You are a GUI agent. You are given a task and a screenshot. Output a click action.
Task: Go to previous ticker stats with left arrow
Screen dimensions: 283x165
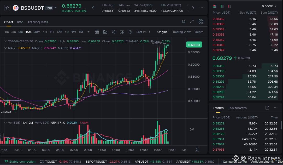coord(93,8)
